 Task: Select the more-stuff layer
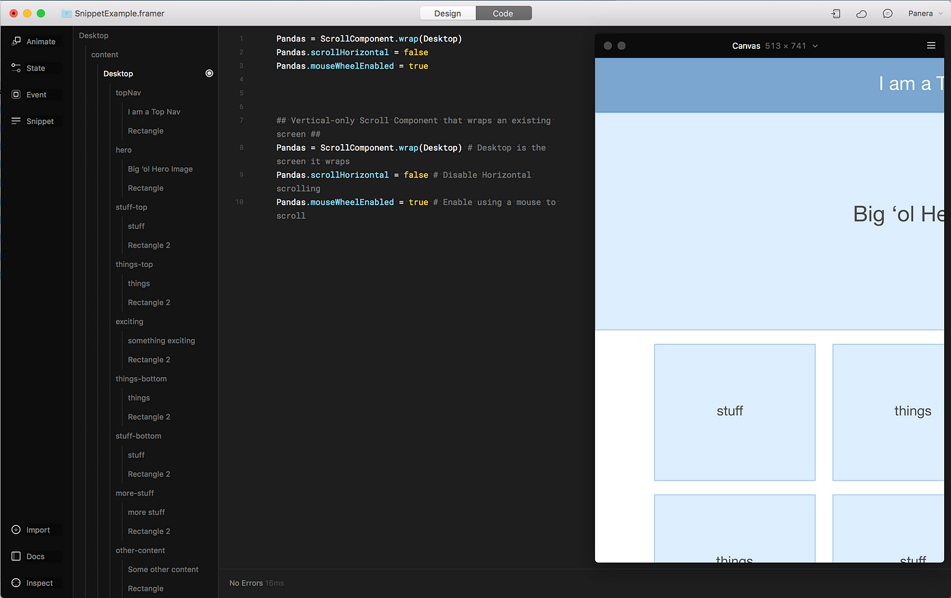tap(134, 493)
